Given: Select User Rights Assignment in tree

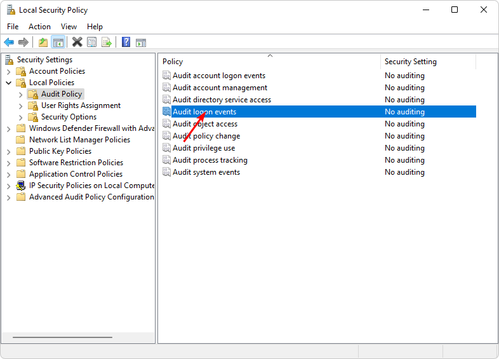Looking at the screenshot, I should [81, 105].
